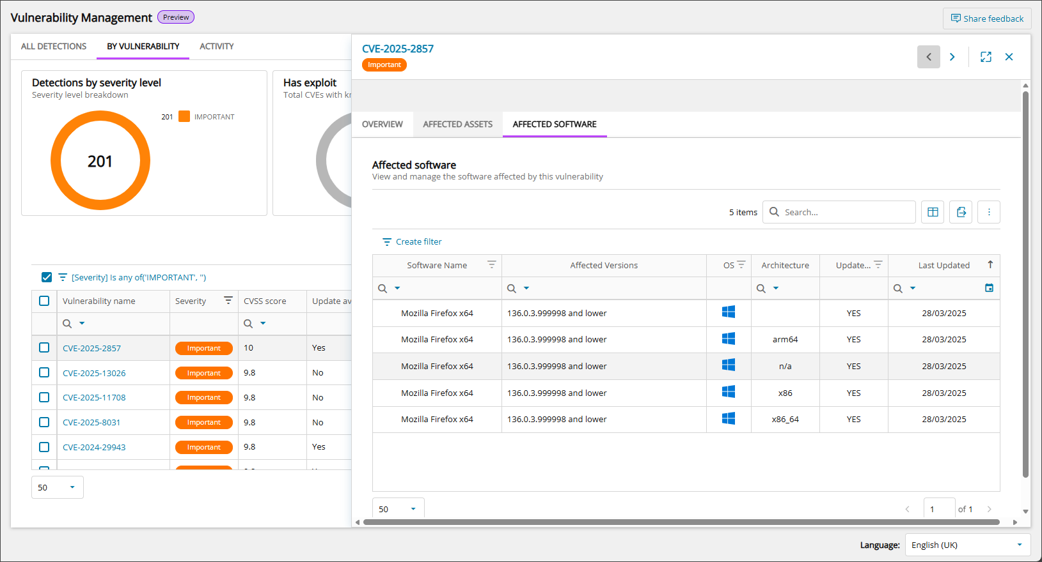Toggle the select-all vulnerabilities checkbox

coord(44,301)
